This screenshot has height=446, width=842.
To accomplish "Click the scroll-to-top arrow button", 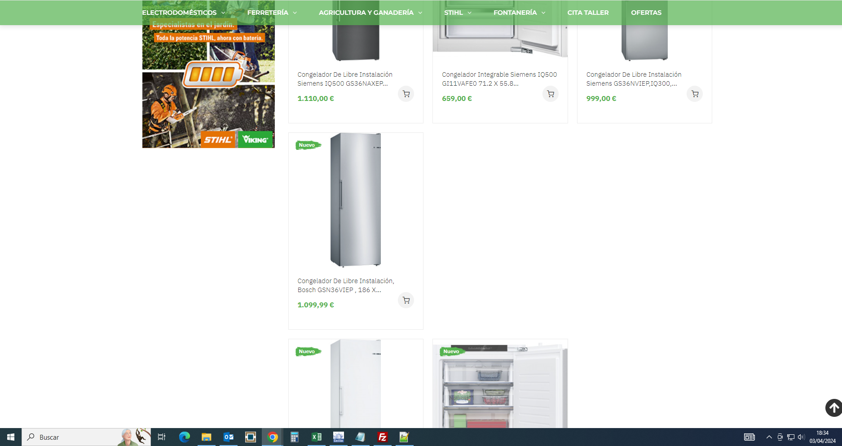I will [834, 408].
